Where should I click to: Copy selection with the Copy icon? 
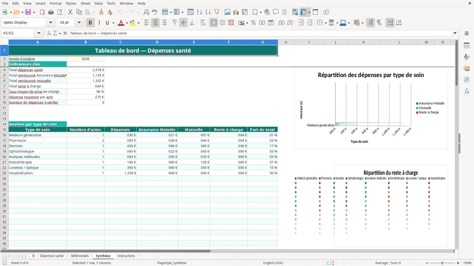coord(79,12)
